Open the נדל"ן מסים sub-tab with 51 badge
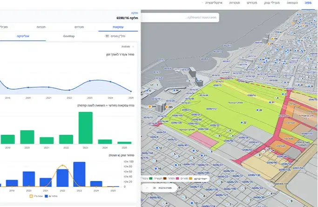This screenshot has height=207, width=318. click(x=115, y=36)
